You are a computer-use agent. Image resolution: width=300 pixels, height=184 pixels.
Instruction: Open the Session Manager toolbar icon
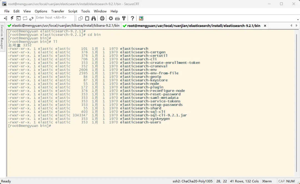click(6, 18)
